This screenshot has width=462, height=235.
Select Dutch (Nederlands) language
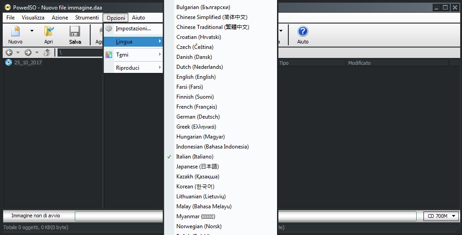221,67
